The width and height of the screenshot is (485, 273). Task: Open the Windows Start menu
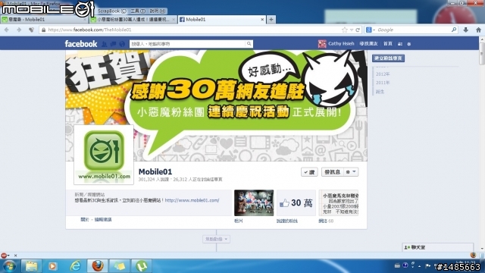(x=8, y=266)
